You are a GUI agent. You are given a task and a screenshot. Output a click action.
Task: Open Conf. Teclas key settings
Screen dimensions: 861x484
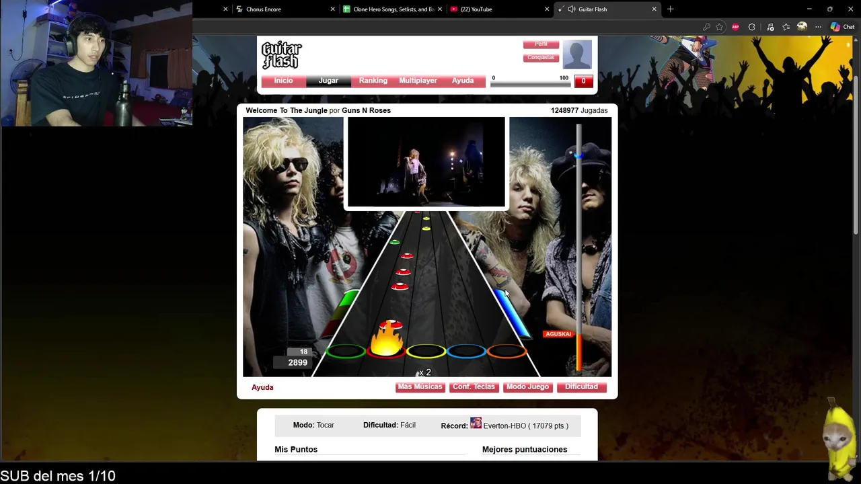click(x=474, y=387)
